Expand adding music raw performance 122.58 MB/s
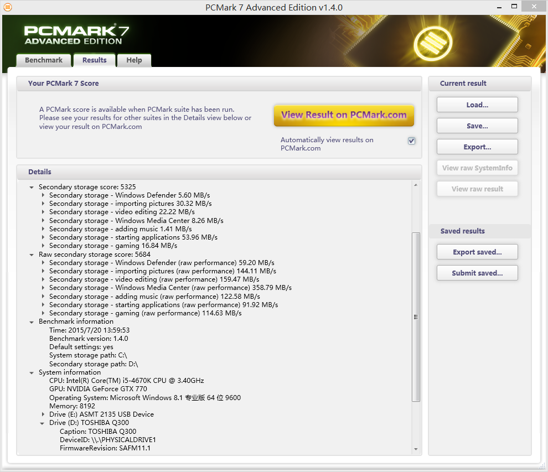 43,296
